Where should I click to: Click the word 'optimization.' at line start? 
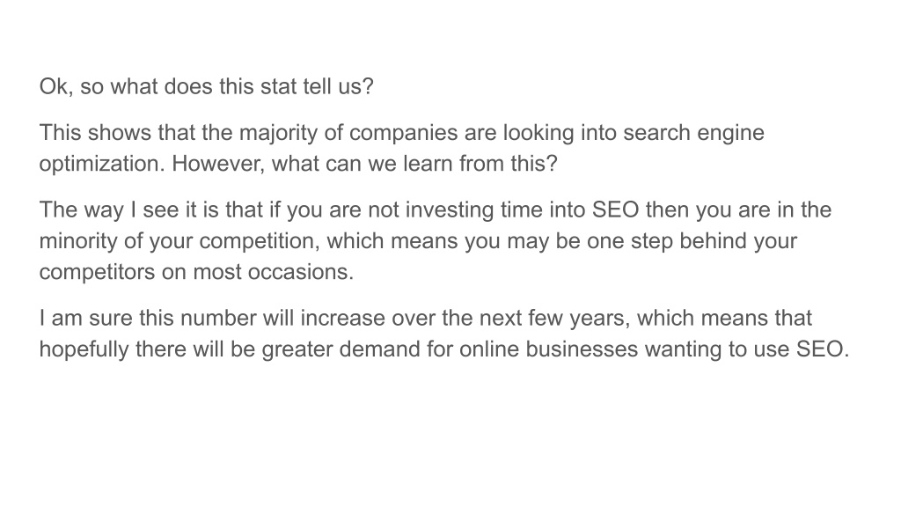click(x=102, y=164)
